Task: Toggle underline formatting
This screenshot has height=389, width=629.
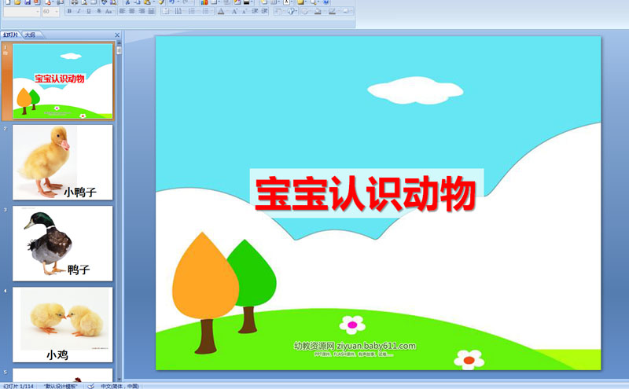Action: tap(89, 11)
